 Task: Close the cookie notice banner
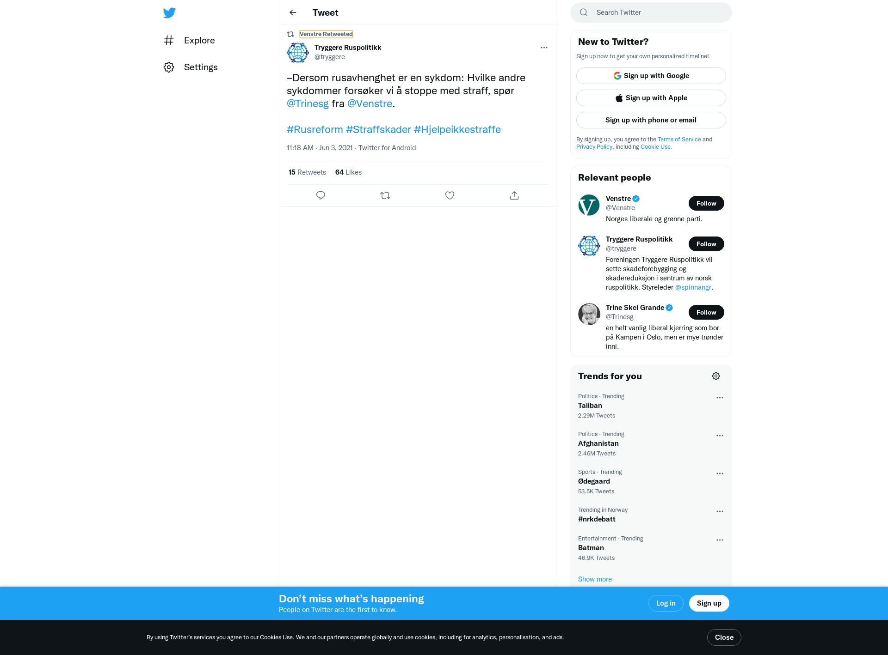coord(724,637)
